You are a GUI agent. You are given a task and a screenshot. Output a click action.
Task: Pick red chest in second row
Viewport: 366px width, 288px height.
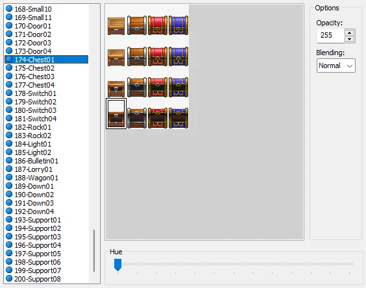click(x=158, y=56)
